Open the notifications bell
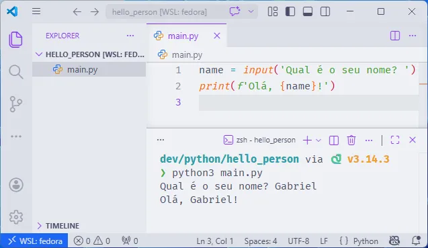 [416, 241]
